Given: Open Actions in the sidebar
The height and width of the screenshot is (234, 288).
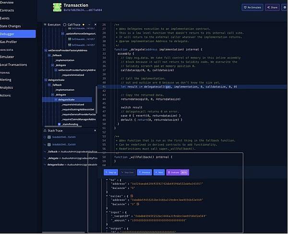Looking at the screenshot, I should (x=5, y=95).
